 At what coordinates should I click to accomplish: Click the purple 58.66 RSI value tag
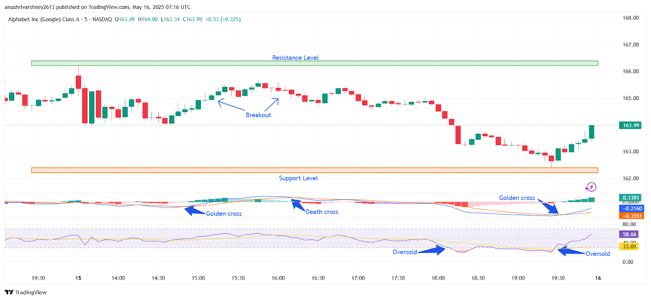(629, 234)
